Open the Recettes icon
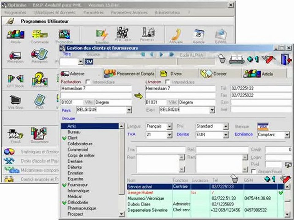The height and width of the screenshot is (220, 294). tap(148, 32)
